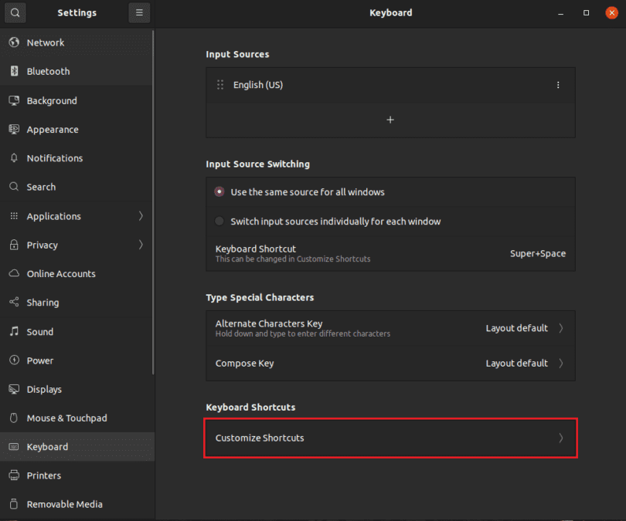Click the Mouse & Touchpad icon

[14, 418]
